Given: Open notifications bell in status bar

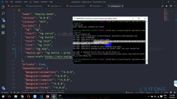Looking at the screenshot, I should pos(175,92).
